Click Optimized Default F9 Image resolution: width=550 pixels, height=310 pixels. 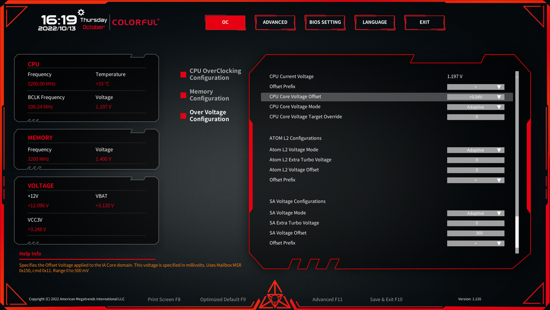[223, 299]
